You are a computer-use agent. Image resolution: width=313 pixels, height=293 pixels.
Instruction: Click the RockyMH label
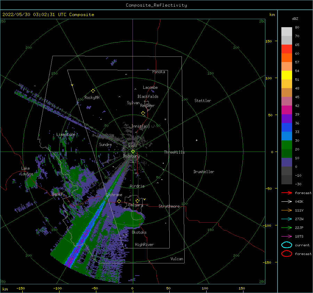(92, 98)
